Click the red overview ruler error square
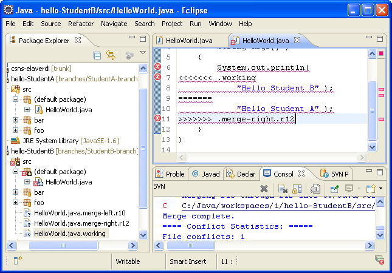 point(381,53)
